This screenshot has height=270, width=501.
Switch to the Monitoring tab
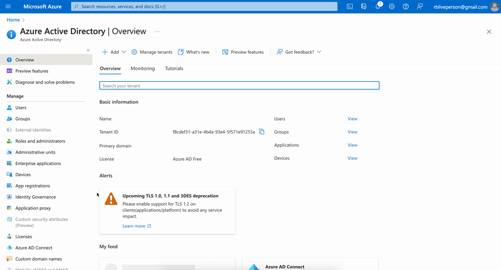tap(143, 69)
